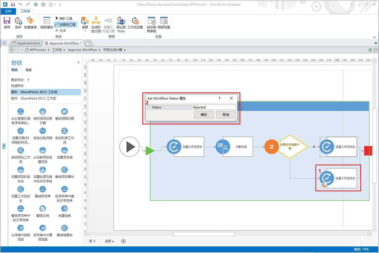The height and width of the screenshot is (253, 379).
Task: Click the Status value field showing Rejected
Action: 214,107
